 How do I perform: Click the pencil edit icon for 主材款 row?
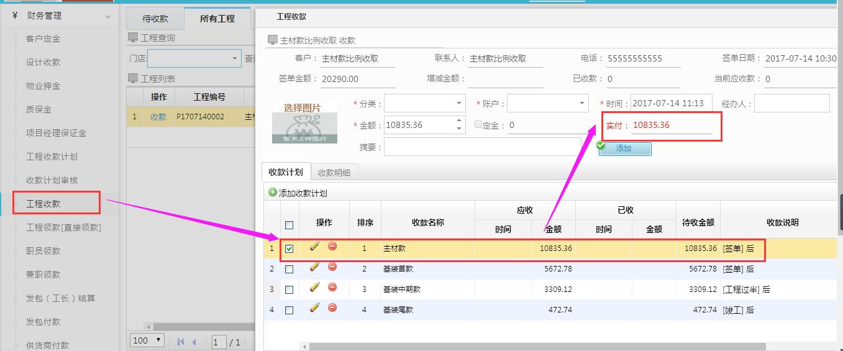pos(314,247)
